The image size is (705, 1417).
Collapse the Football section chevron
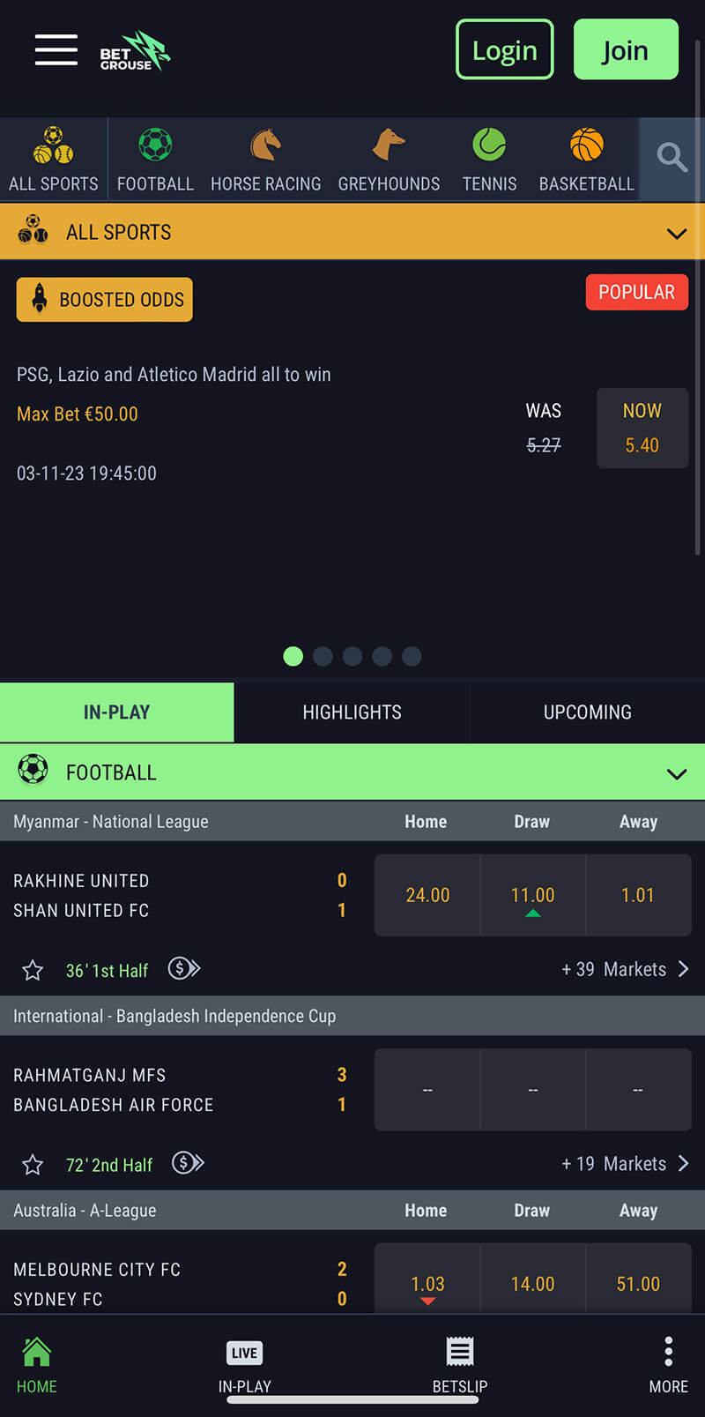point(676,774)
